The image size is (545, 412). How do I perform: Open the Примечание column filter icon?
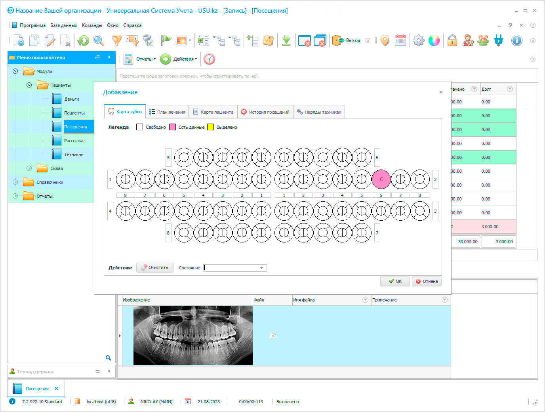444,300
